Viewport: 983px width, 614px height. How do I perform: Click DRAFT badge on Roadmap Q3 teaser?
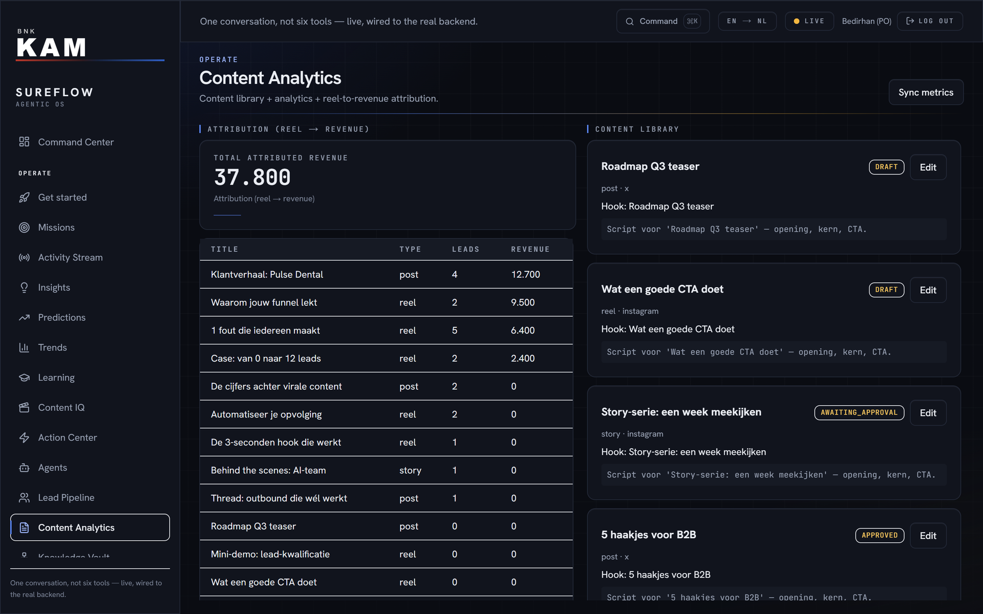(886, 167)
